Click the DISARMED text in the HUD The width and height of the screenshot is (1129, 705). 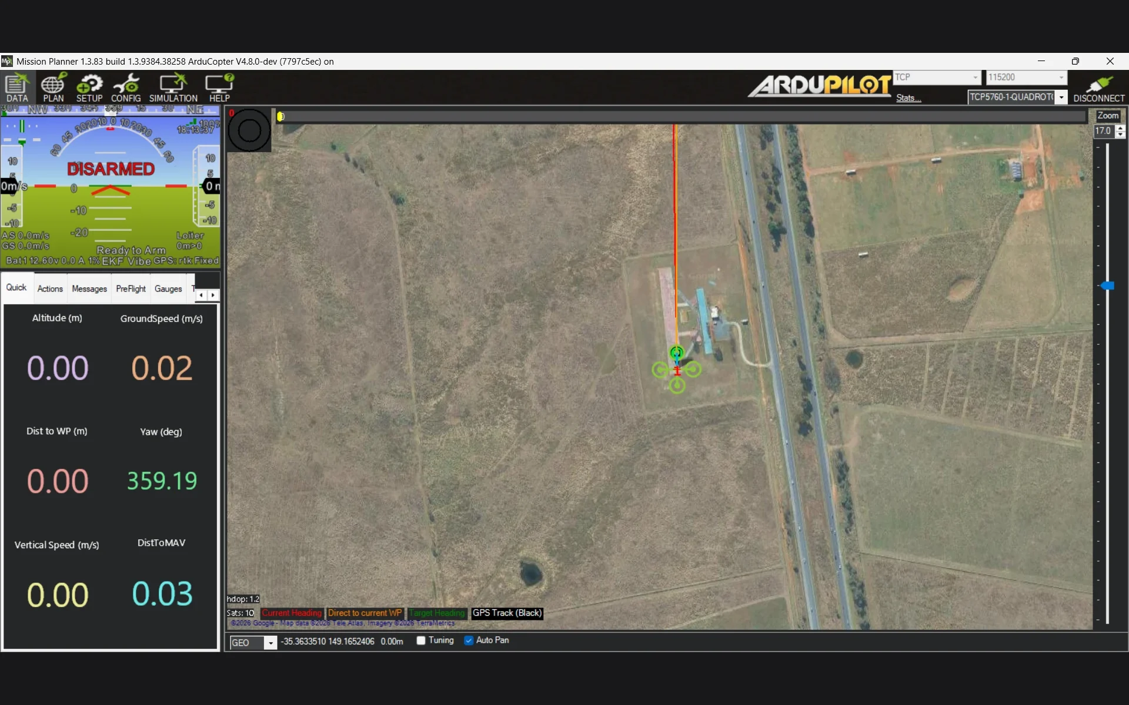point(111,169)
